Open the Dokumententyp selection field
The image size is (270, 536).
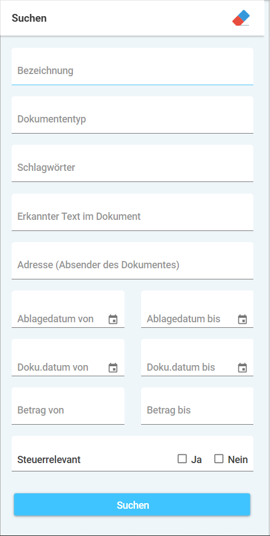click(x=132, y=115)
